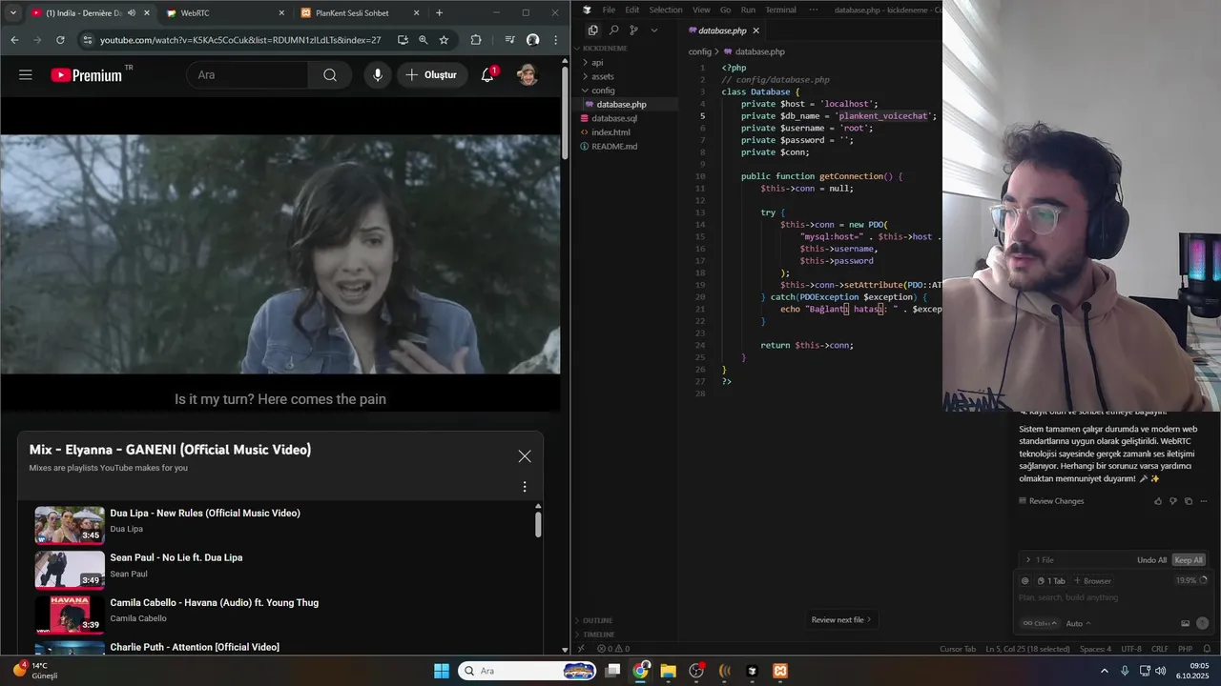The height and width of the screenshot is (686, 1221).
Task: Click Review Changes in the chat panel
Action: [x=1051, y=501]
